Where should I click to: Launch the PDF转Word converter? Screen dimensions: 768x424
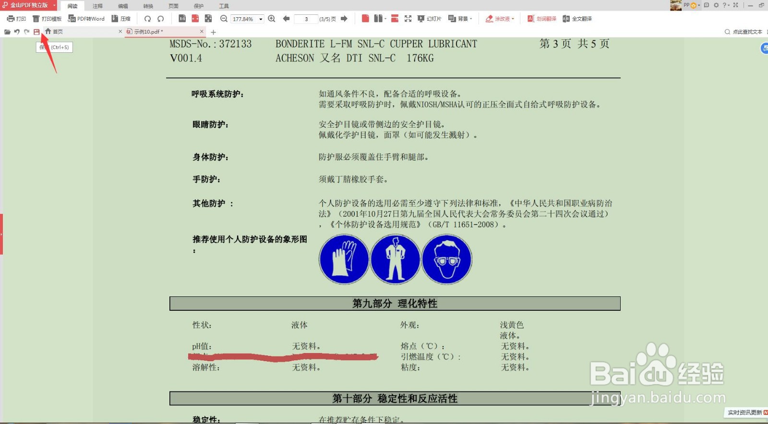pos(86,19)
